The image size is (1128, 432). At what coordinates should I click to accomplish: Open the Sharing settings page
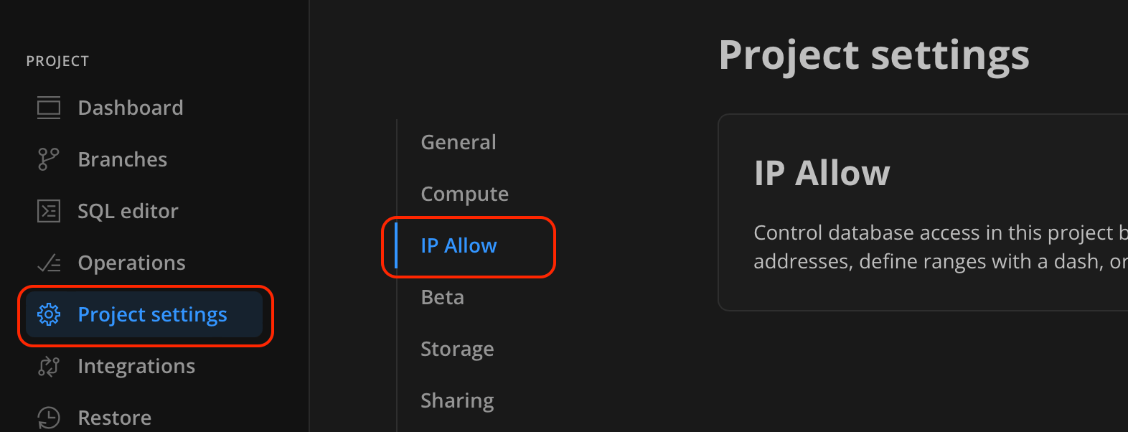(x=457, y=400)
